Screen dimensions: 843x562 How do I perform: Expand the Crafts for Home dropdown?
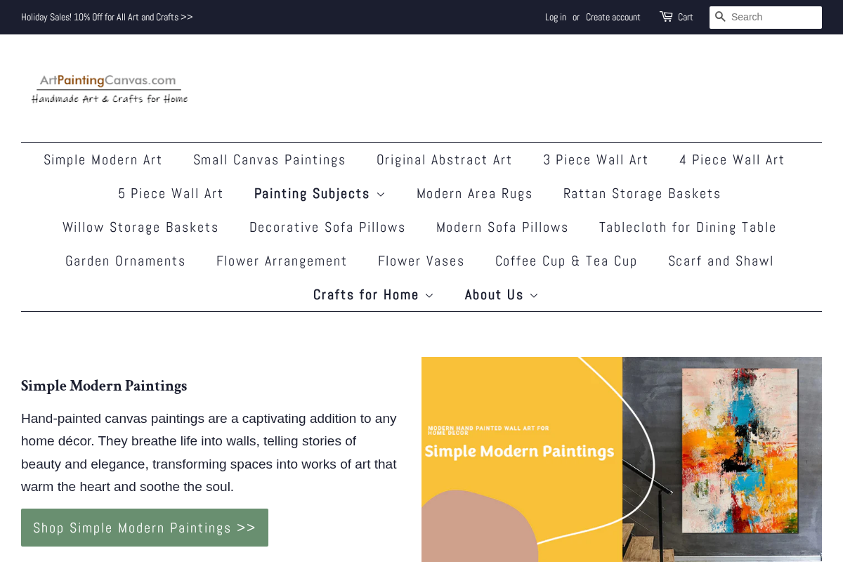[373, 294]
